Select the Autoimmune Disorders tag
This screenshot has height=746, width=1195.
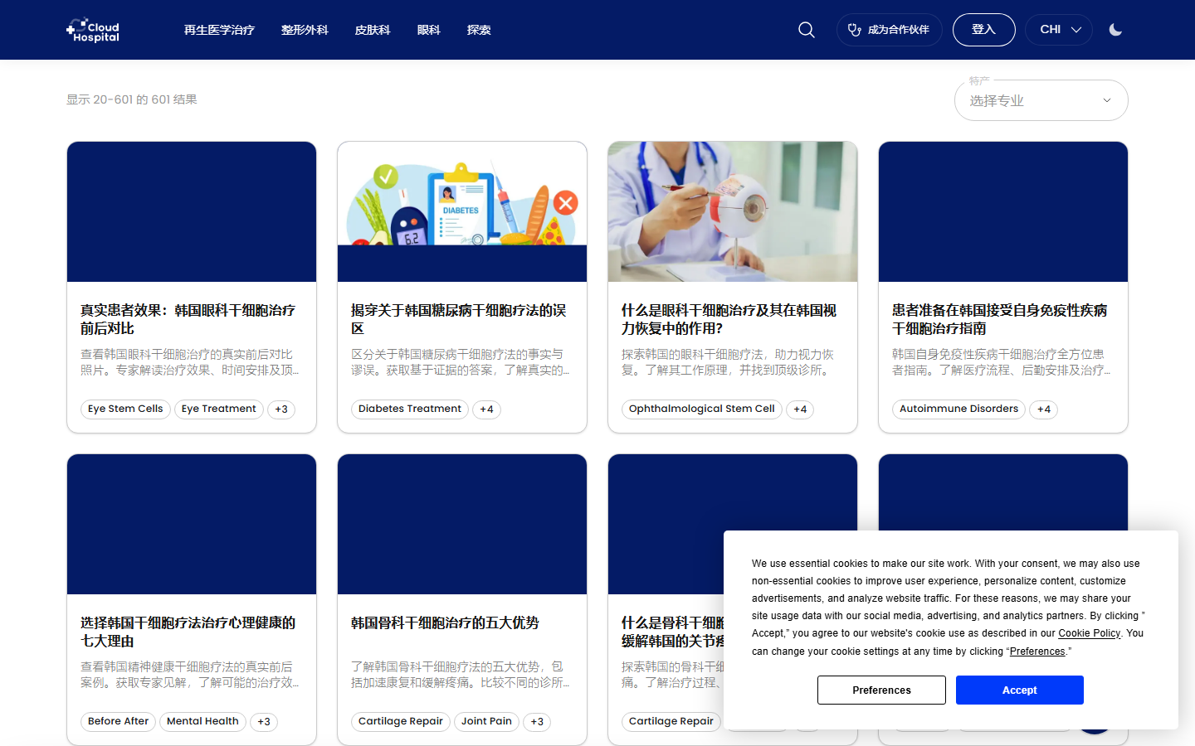tap(958, 409)
